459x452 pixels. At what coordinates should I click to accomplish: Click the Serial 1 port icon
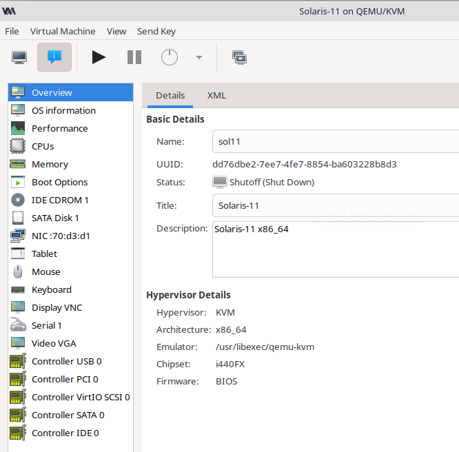17,325
